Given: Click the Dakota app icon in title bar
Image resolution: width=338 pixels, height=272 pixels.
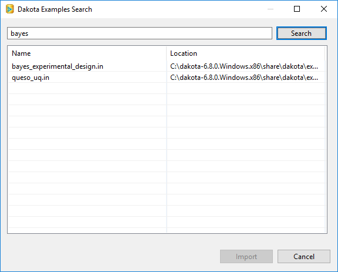Looking at the screenshot, I should (x=10, y=9).
